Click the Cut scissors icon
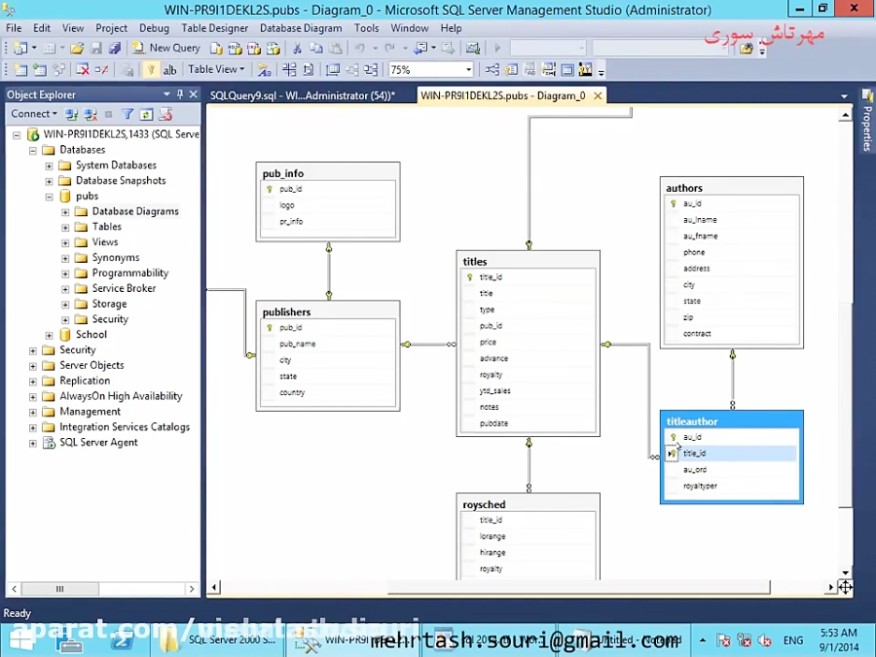Screen dimensions: 876x657 [x=297, y=49]
